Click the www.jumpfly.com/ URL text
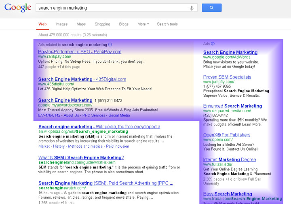291x204 pixels. [x=219, y=82]
